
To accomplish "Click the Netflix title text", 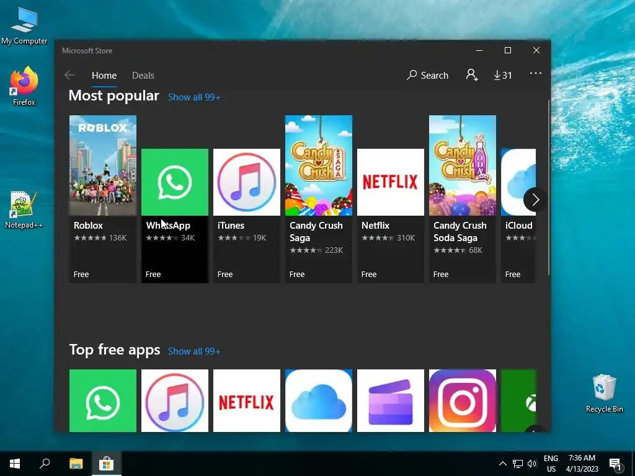I will pyautogui.click(x=375, y=226).
